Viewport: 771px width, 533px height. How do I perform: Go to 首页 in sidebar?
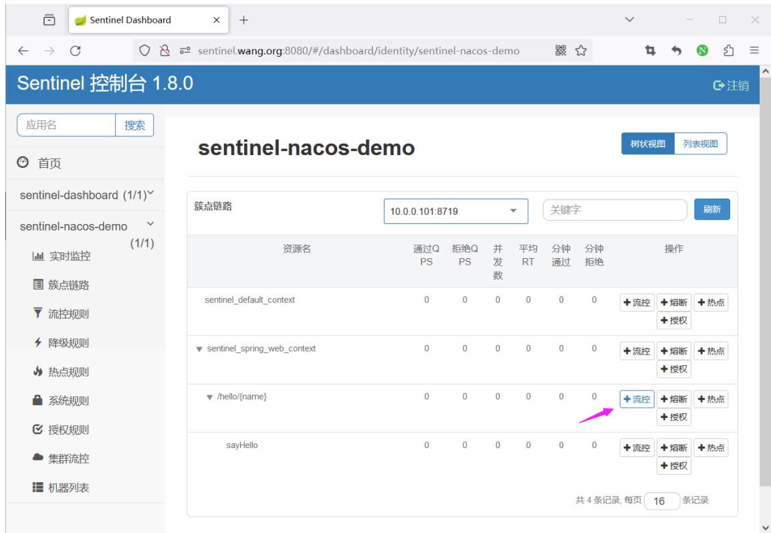pos(39,163)
